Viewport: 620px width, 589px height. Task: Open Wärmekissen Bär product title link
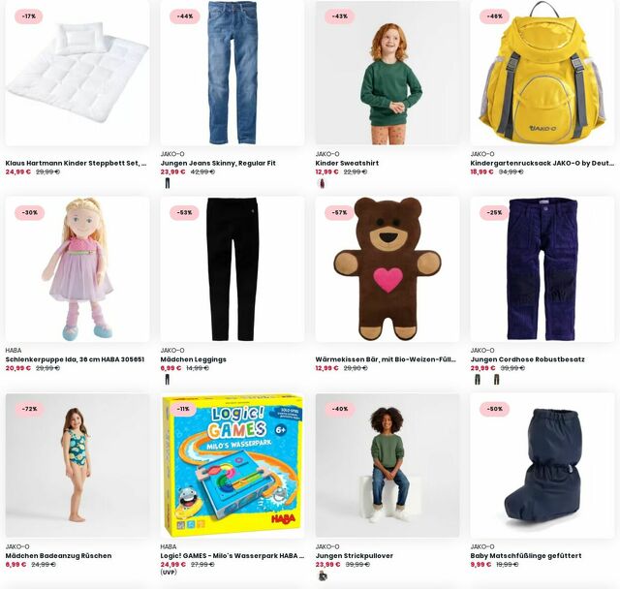386,359
